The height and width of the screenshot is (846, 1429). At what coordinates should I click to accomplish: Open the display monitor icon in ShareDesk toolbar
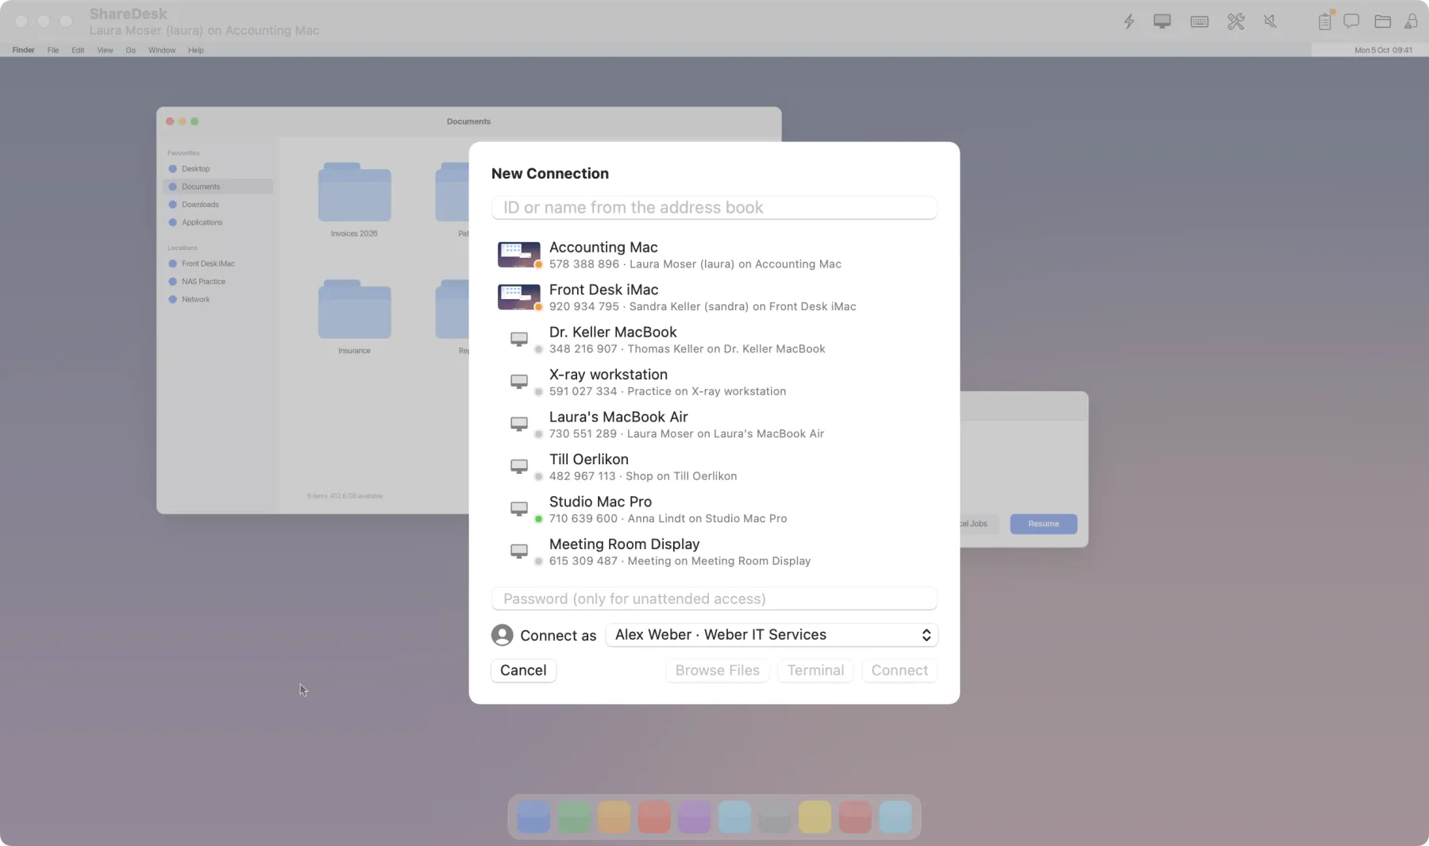[x=1162, y=21]
